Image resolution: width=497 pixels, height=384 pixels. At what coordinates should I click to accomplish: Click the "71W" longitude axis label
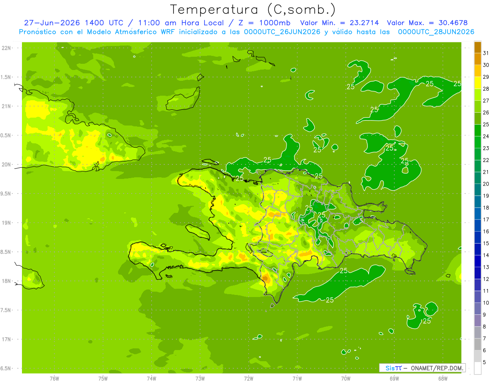pyautogui.click(x=297, y=378)
